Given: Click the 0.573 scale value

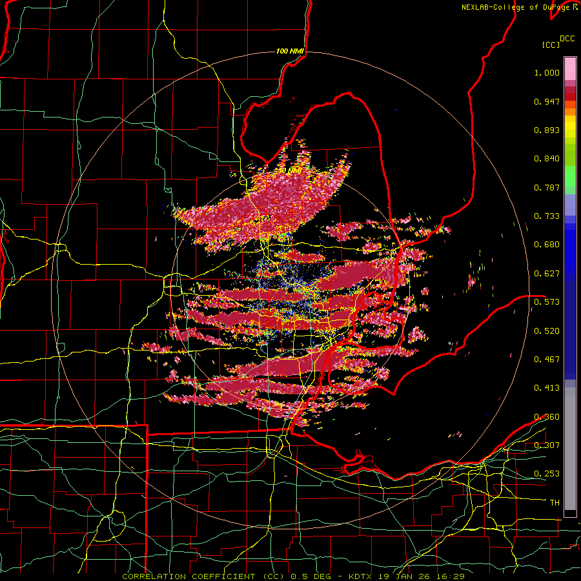Looking at the screenshot, I should click(547, 302).
